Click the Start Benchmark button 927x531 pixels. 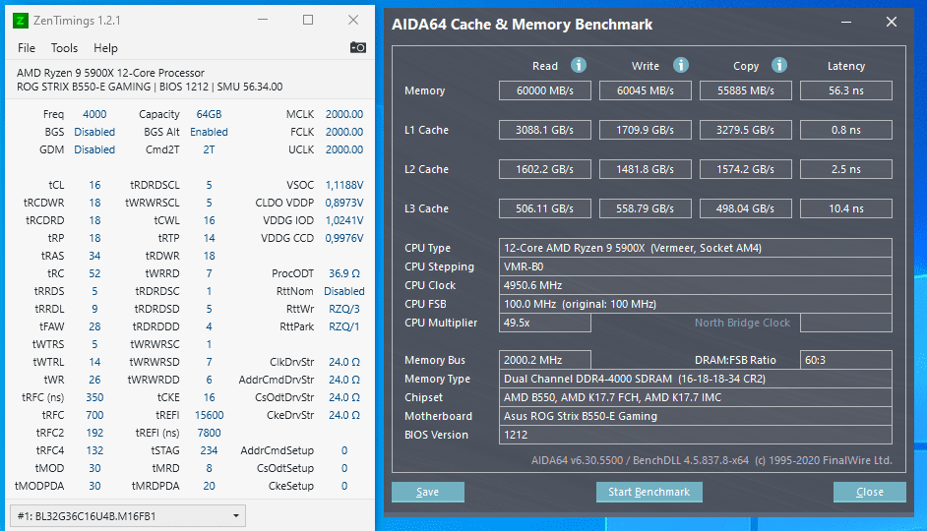(x=649, y=492)
